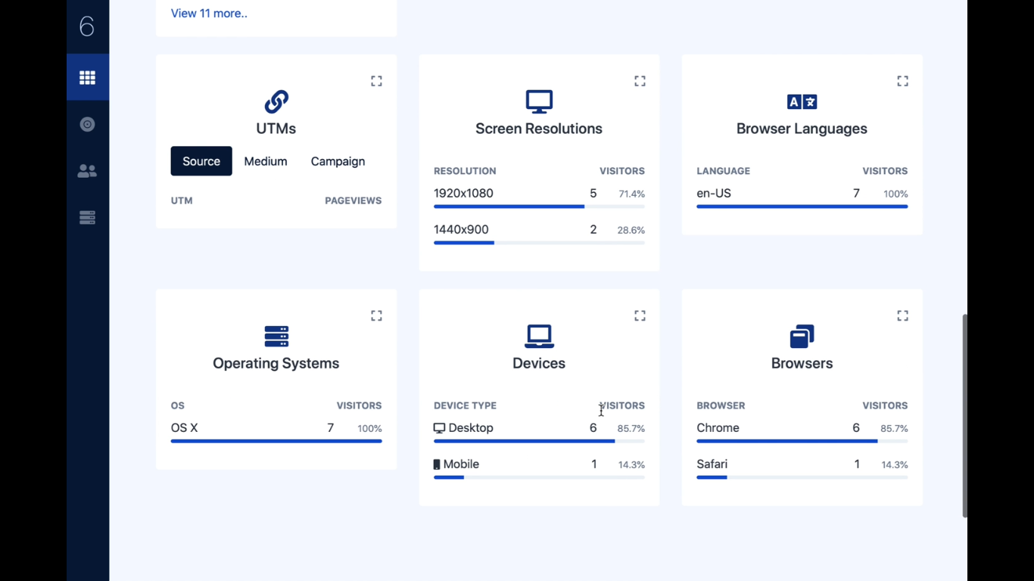Click the UTMs link icon
1034x581 pixels.
coord(276,101)
